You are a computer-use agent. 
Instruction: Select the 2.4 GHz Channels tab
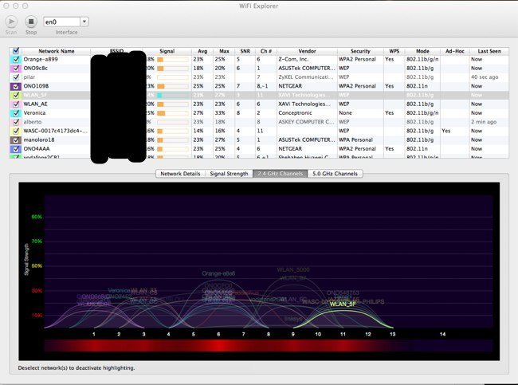(x=279, y=173)
